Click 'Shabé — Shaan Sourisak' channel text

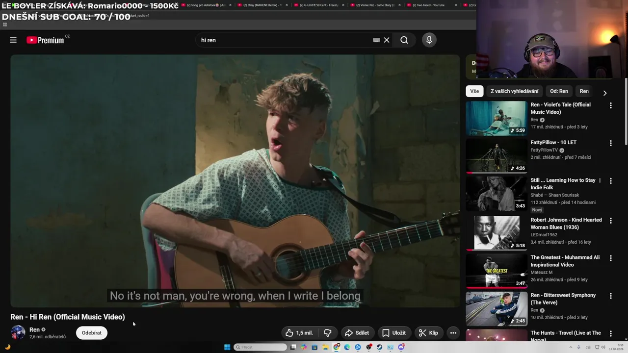(x=555, y=195)
